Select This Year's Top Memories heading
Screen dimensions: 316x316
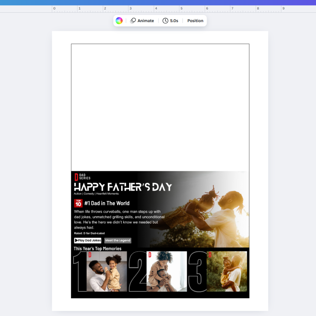(x=98, y=248)
